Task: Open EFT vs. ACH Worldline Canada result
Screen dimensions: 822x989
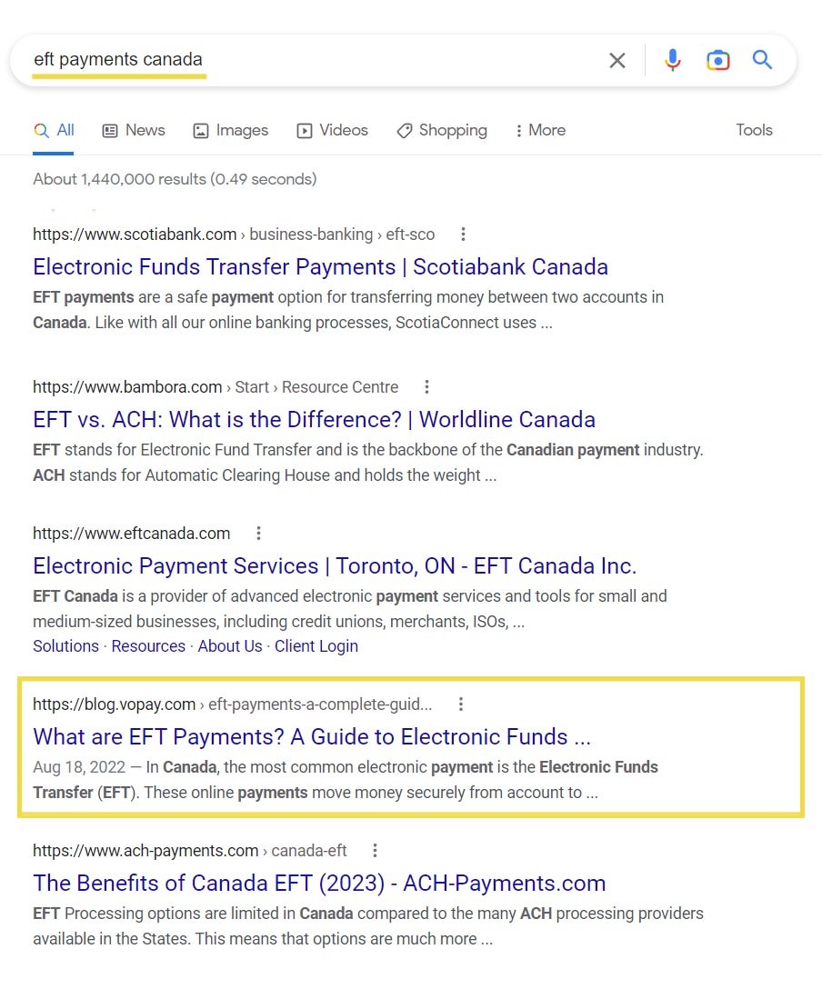Action: tap(314, 420)
